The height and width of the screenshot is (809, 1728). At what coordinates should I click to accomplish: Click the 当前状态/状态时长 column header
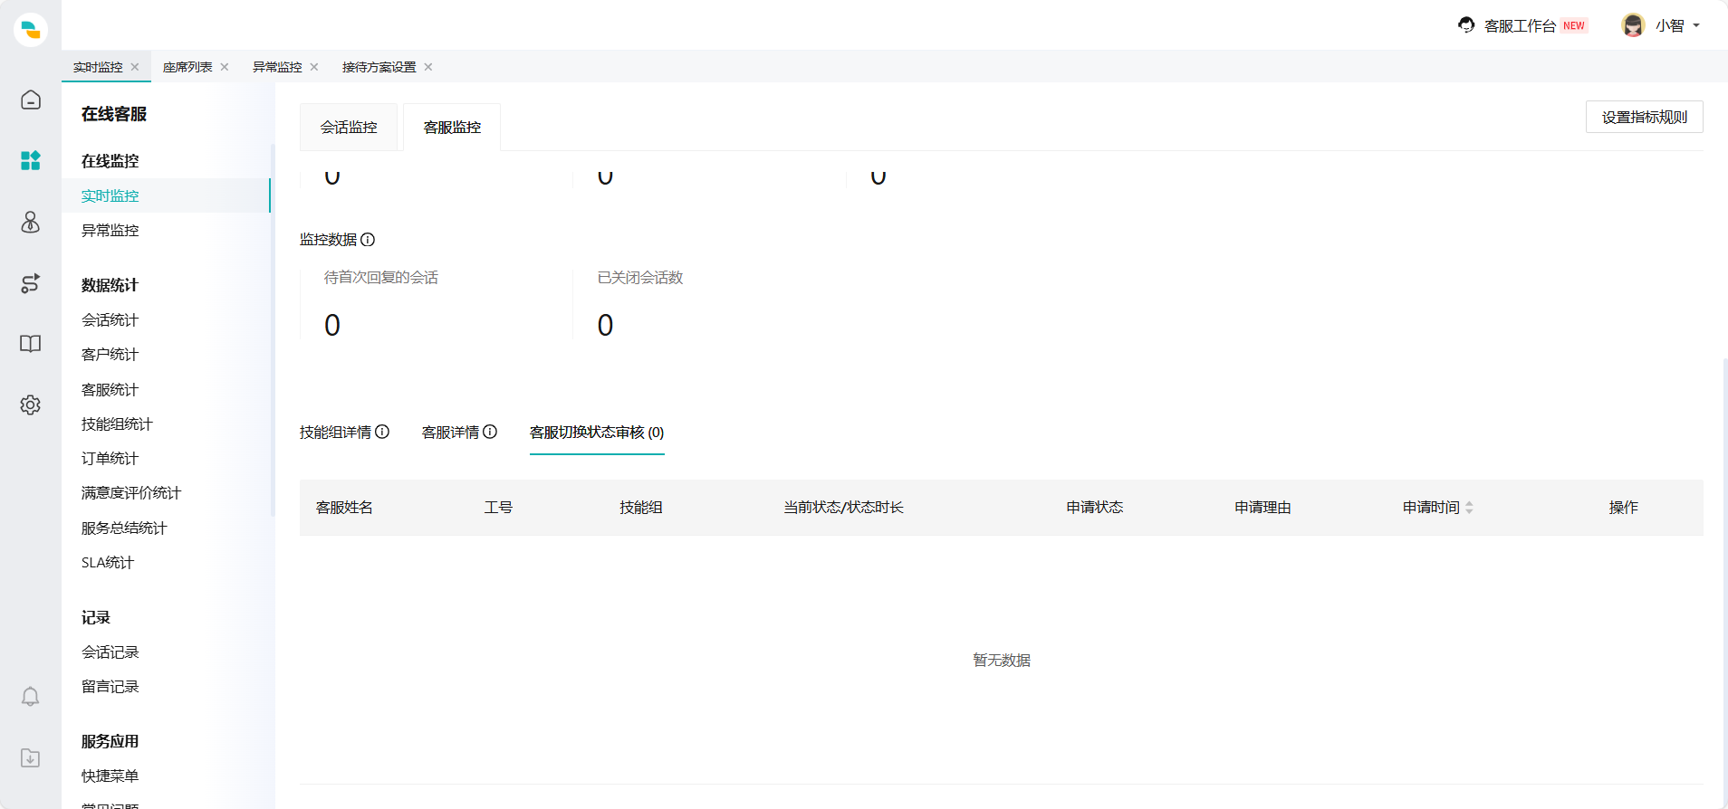[x=843, y=508]
